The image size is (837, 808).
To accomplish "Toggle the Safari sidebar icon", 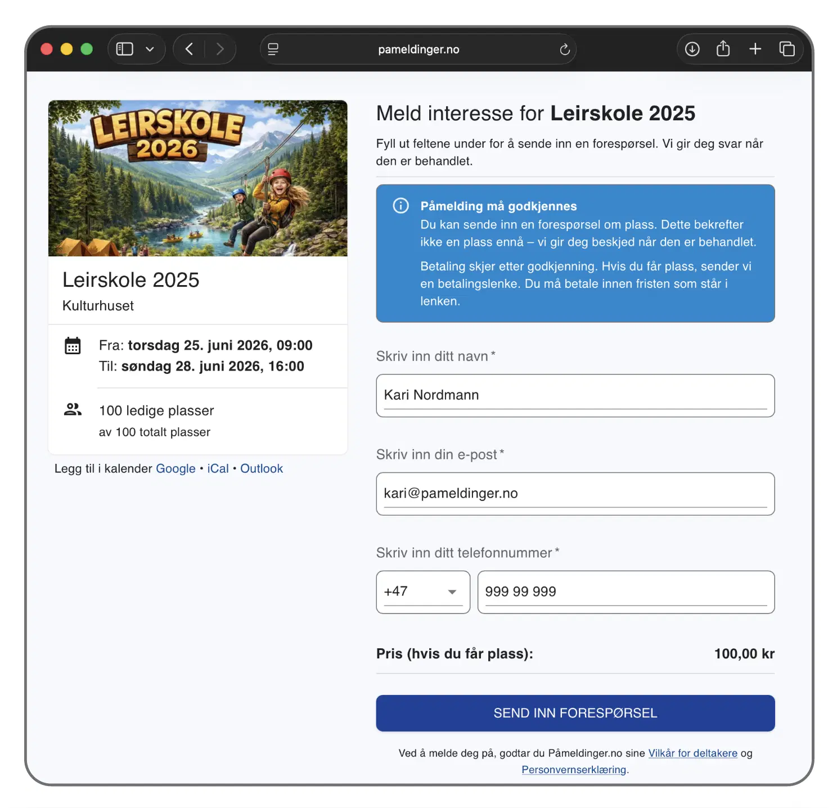I will coord(124,49).
